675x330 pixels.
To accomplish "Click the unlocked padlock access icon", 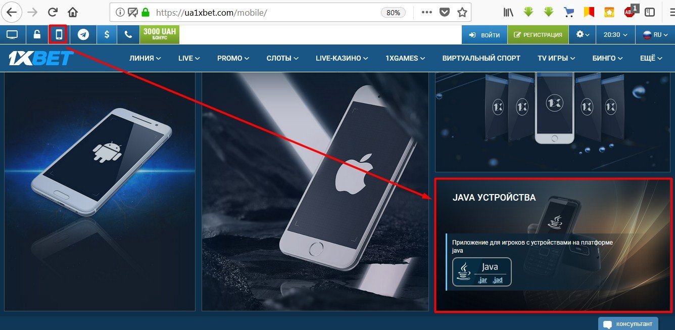I will pyautogui.click(x=36, y=34).
